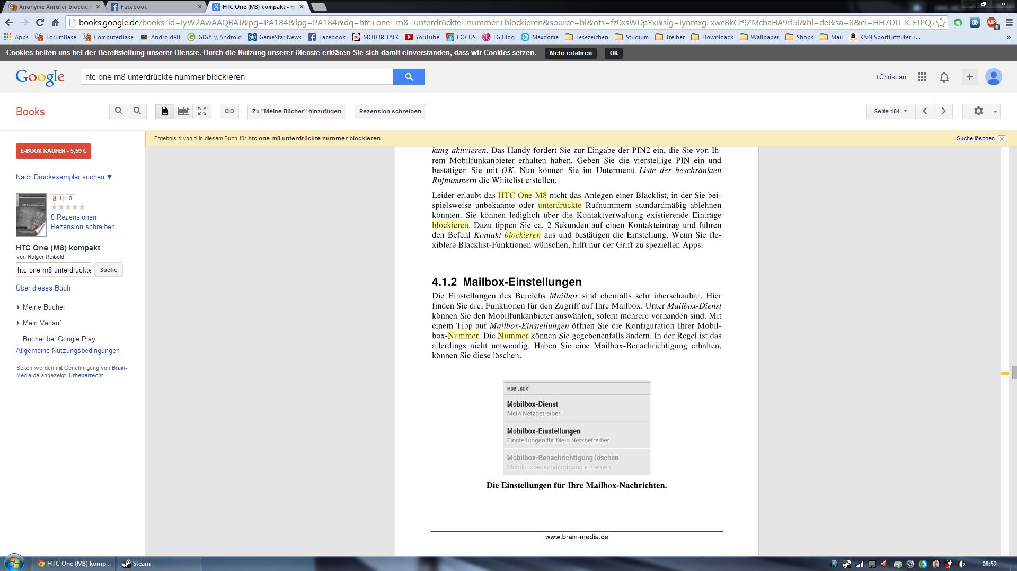Click the book cover thumbnail
1017x571 pixels.
31,215
